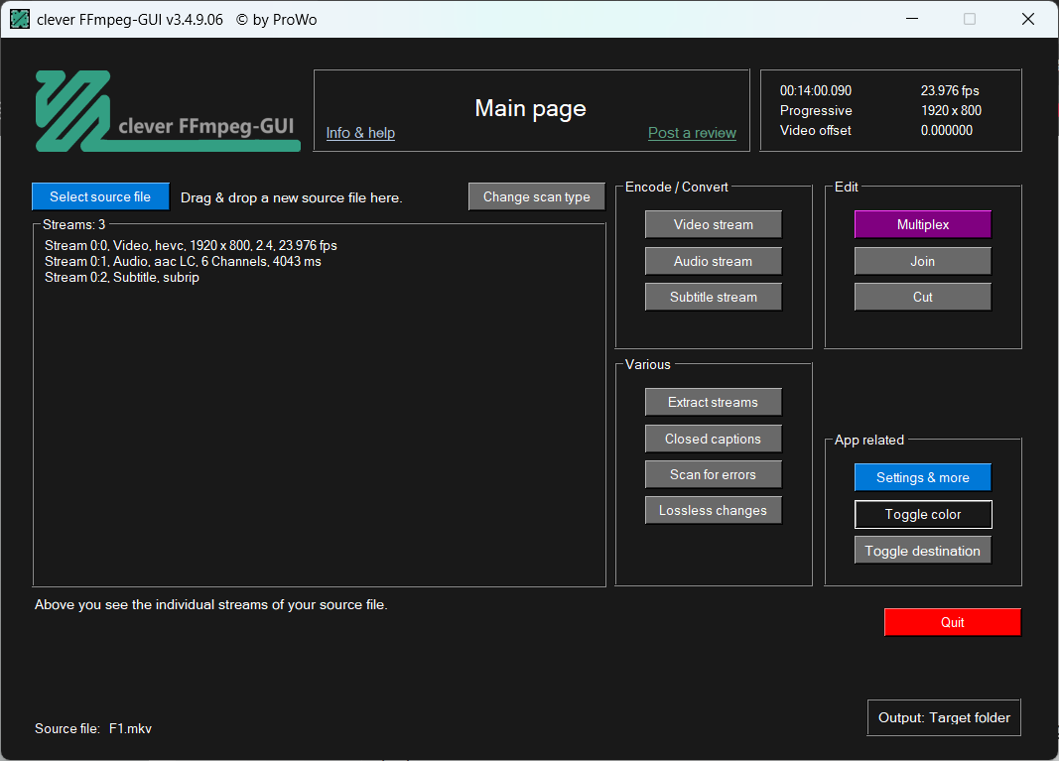Select Stream 0:2 Subtitle subrip row
This screenshot has width=1059, height=761.
(121, 278)
